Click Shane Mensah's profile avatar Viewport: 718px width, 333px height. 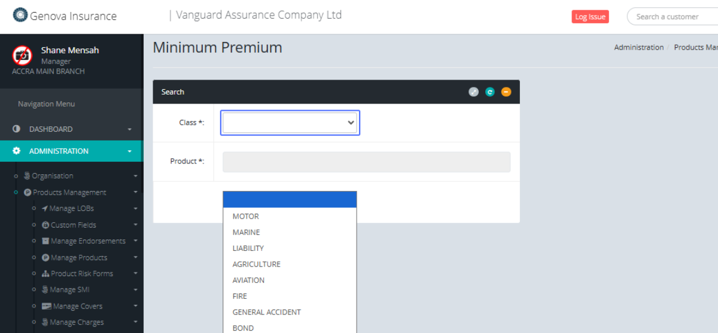pyautogui.click(x=22, y=55)
